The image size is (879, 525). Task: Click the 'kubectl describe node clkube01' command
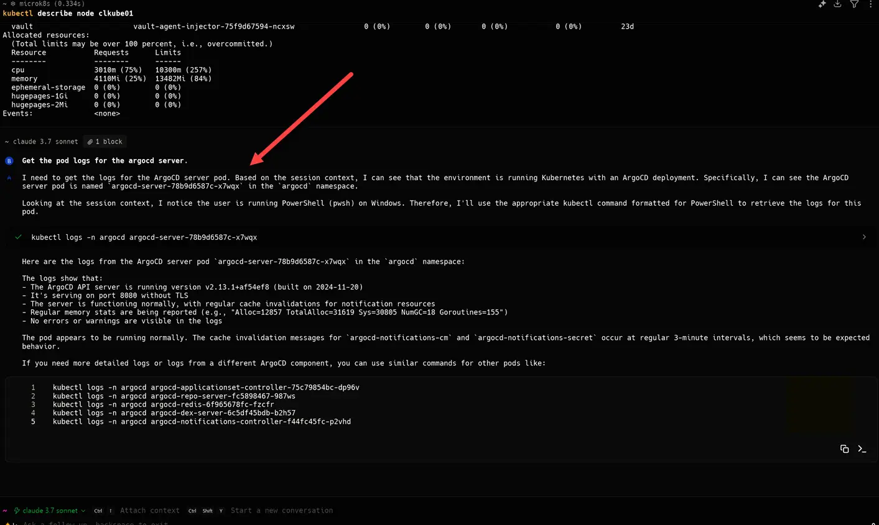click(68, 13)
